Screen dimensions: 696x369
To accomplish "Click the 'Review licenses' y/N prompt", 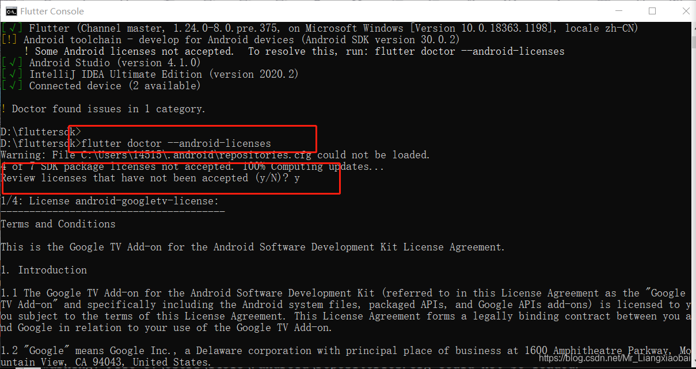I will click(150, 178).
